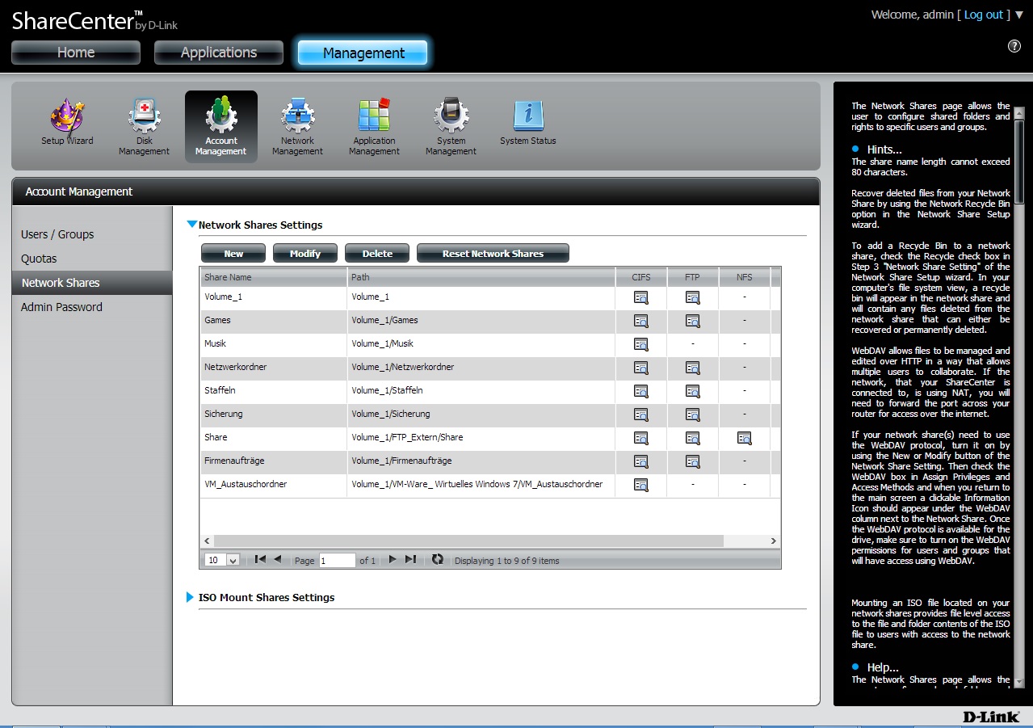Click the FTP column header
This screenshot has height=728, width=1033.
point(692,277)
